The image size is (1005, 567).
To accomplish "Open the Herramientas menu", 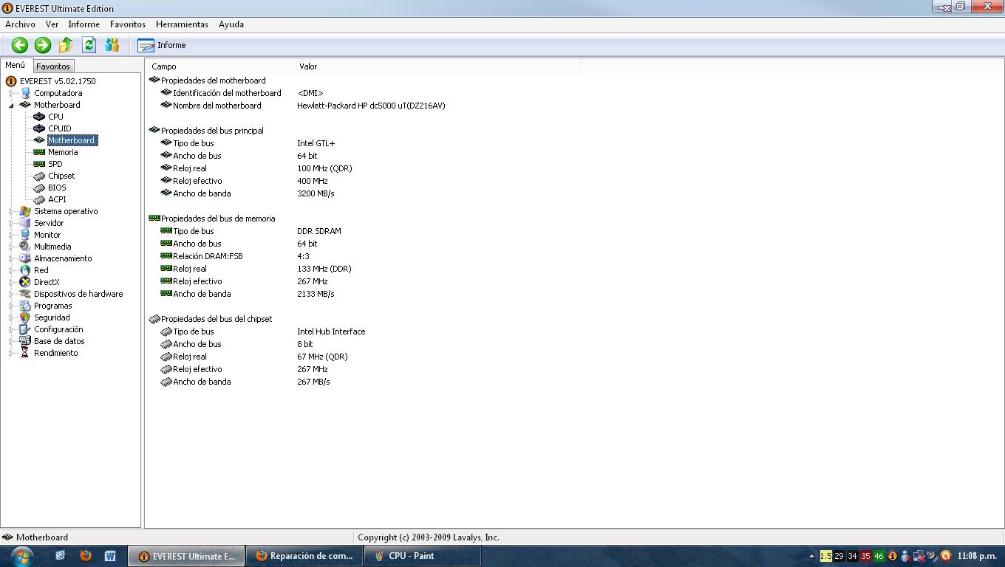I will pos(182,24).
